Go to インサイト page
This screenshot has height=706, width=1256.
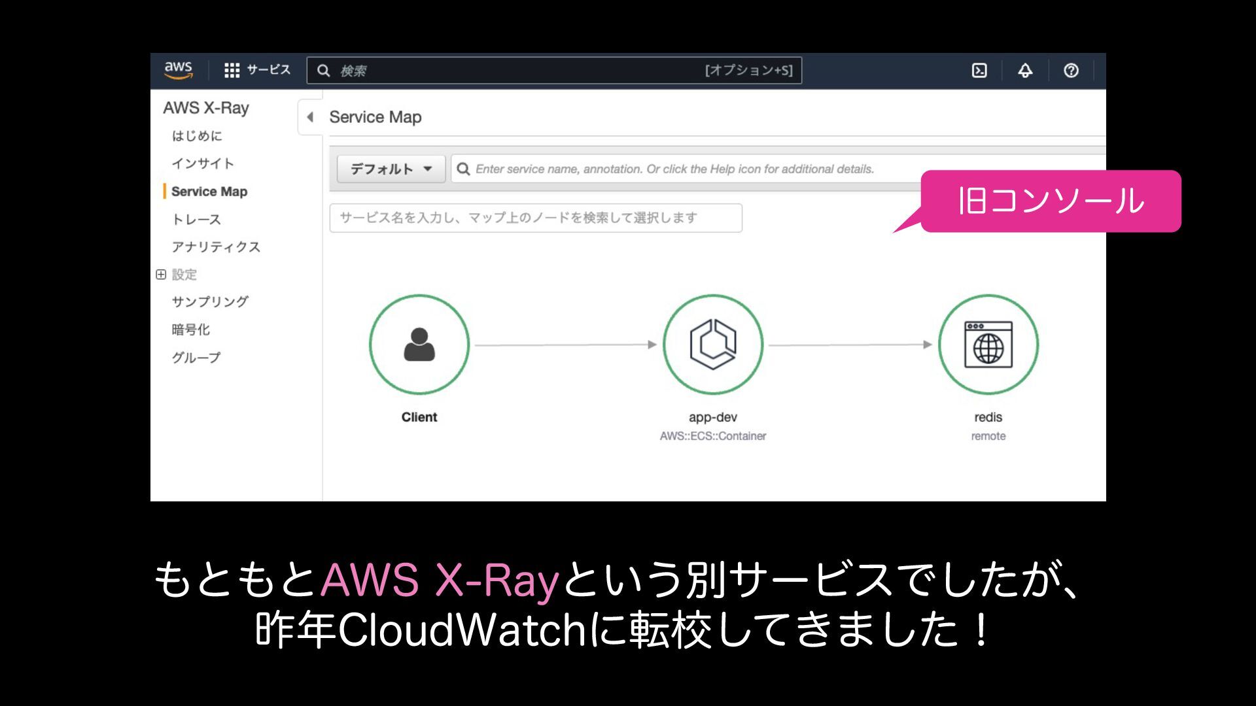[203, 163]
